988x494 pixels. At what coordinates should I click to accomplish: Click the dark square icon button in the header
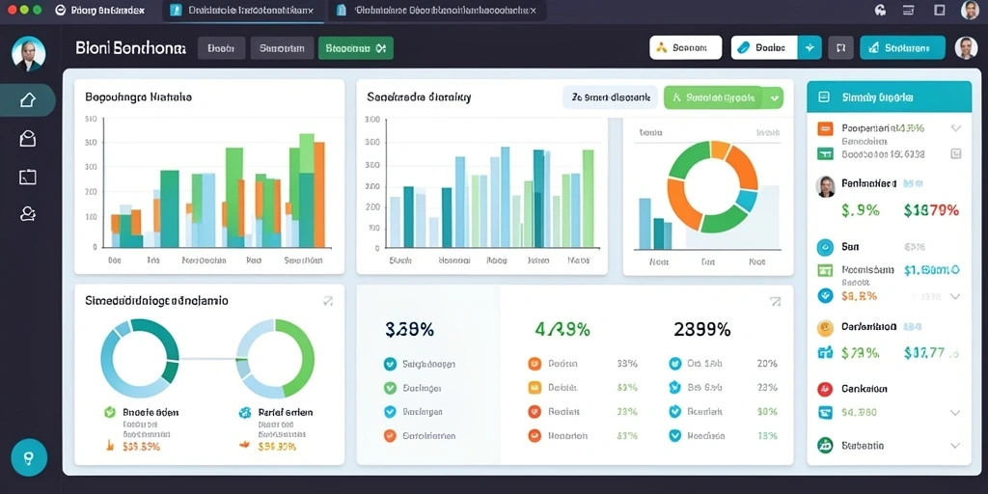(840, 47)
